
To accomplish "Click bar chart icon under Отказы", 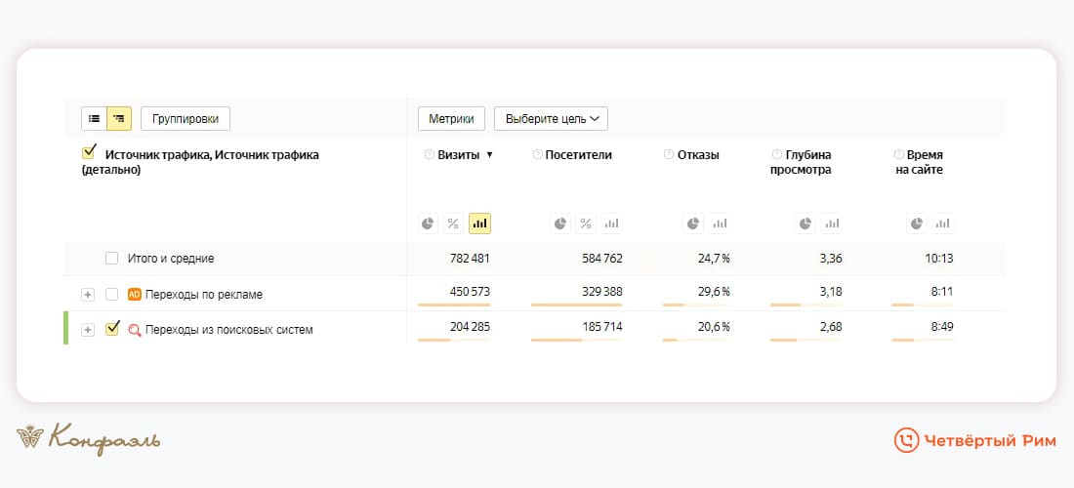I will [x=720, y=224].
